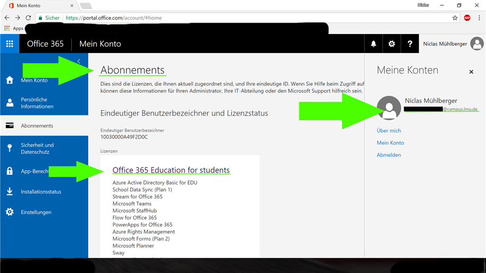Image resolution: width=486 pixels, height=273 pixels.
Task: Click the Mein Konto header title
Action: click(x=100, y=44)
